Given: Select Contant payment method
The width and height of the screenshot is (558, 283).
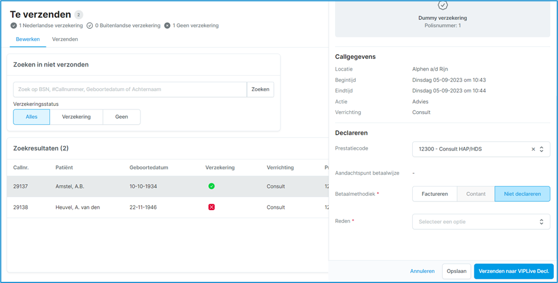Looking at the screenshot, I should click(x=476, y=194).
